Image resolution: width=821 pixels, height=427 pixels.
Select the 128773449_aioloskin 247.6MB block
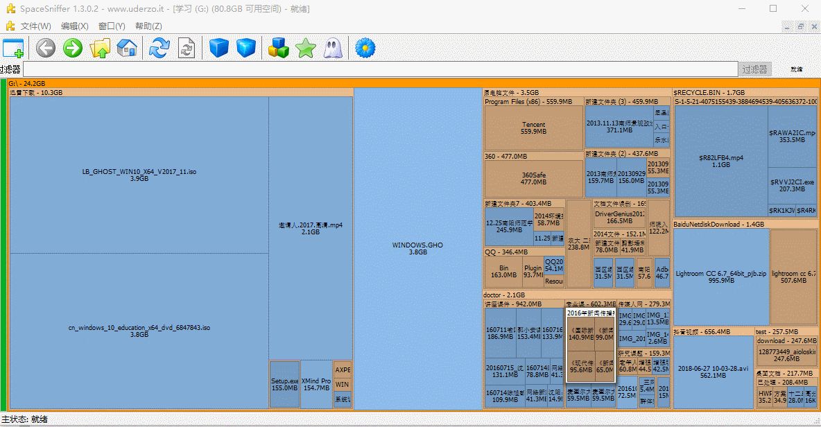(x=787, y=356)
